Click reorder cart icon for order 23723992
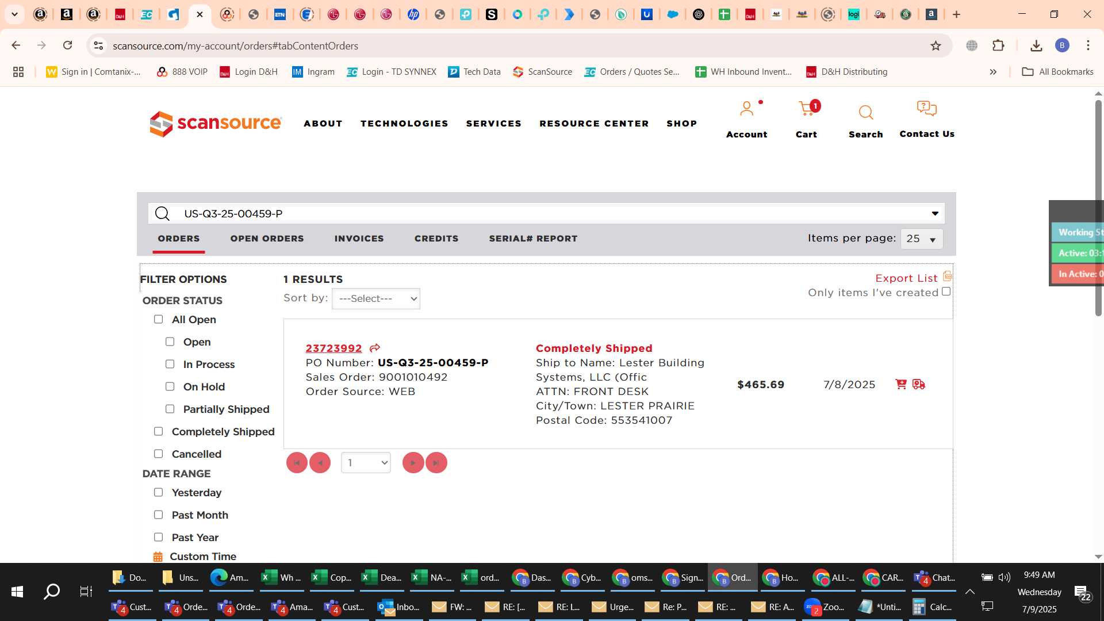Image resolution: width=1104 pixels, height=621 pixels. pyautogui.click(x=901, y=384)
